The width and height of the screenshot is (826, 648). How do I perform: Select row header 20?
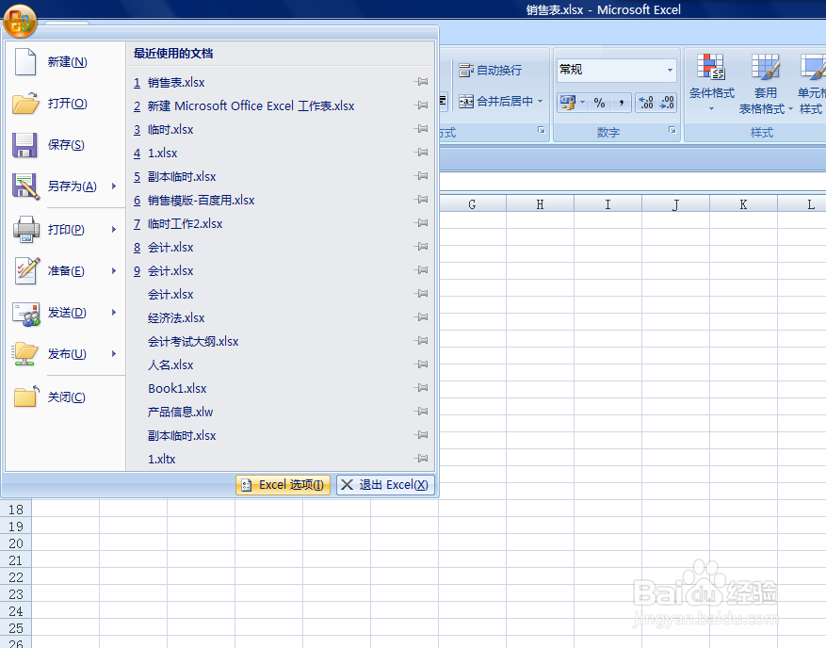[x=16, y=543]
